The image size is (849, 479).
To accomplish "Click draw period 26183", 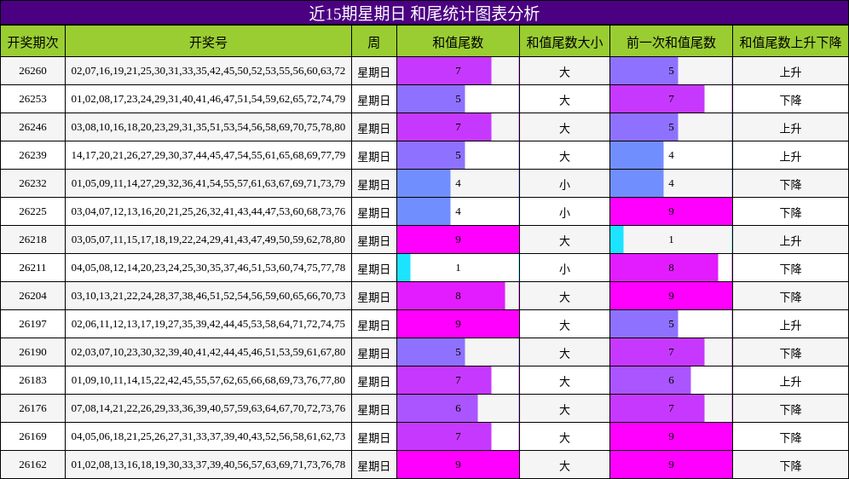I will click(32, 380).
